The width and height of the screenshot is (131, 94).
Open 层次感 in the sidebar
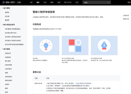(x=7, y=16)
